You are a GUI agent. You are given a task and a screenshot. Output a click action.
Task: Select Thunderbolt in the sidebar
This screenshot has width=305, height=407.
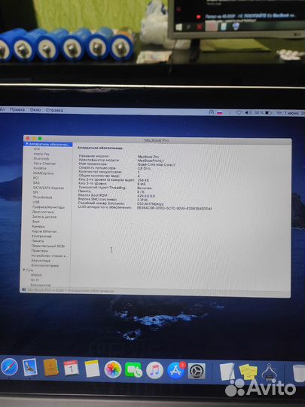pyautogui.click(x=42, y=197)
